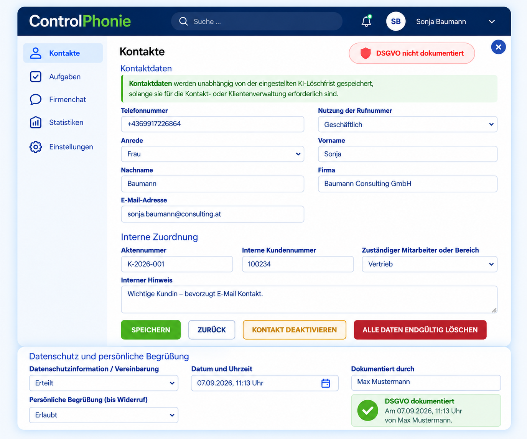This screenshot has height=439, width=527.
Task: Click the green SPEICHERN button
Action: (151, 330)
